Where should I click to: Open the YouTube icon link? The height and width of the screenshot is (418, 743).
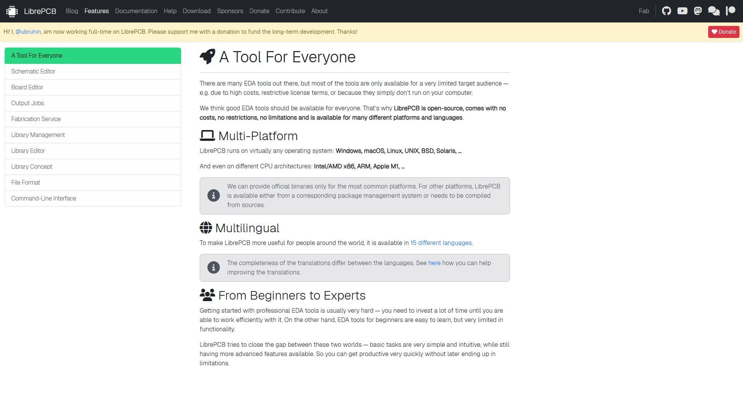pyautogui.click(x=682, y=11)
